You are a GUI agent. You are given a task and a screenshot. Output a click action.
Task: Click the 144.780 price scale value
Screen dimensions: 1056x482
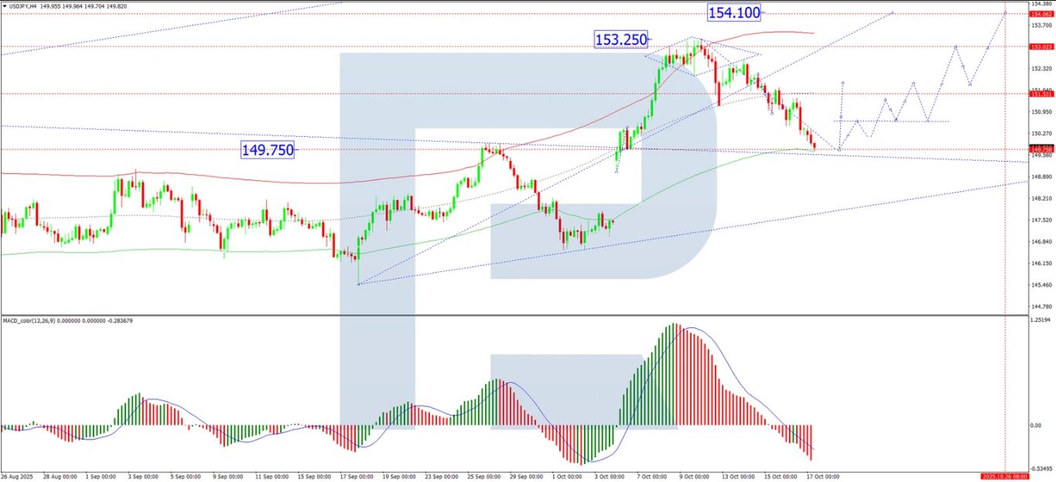(1041, 307)
